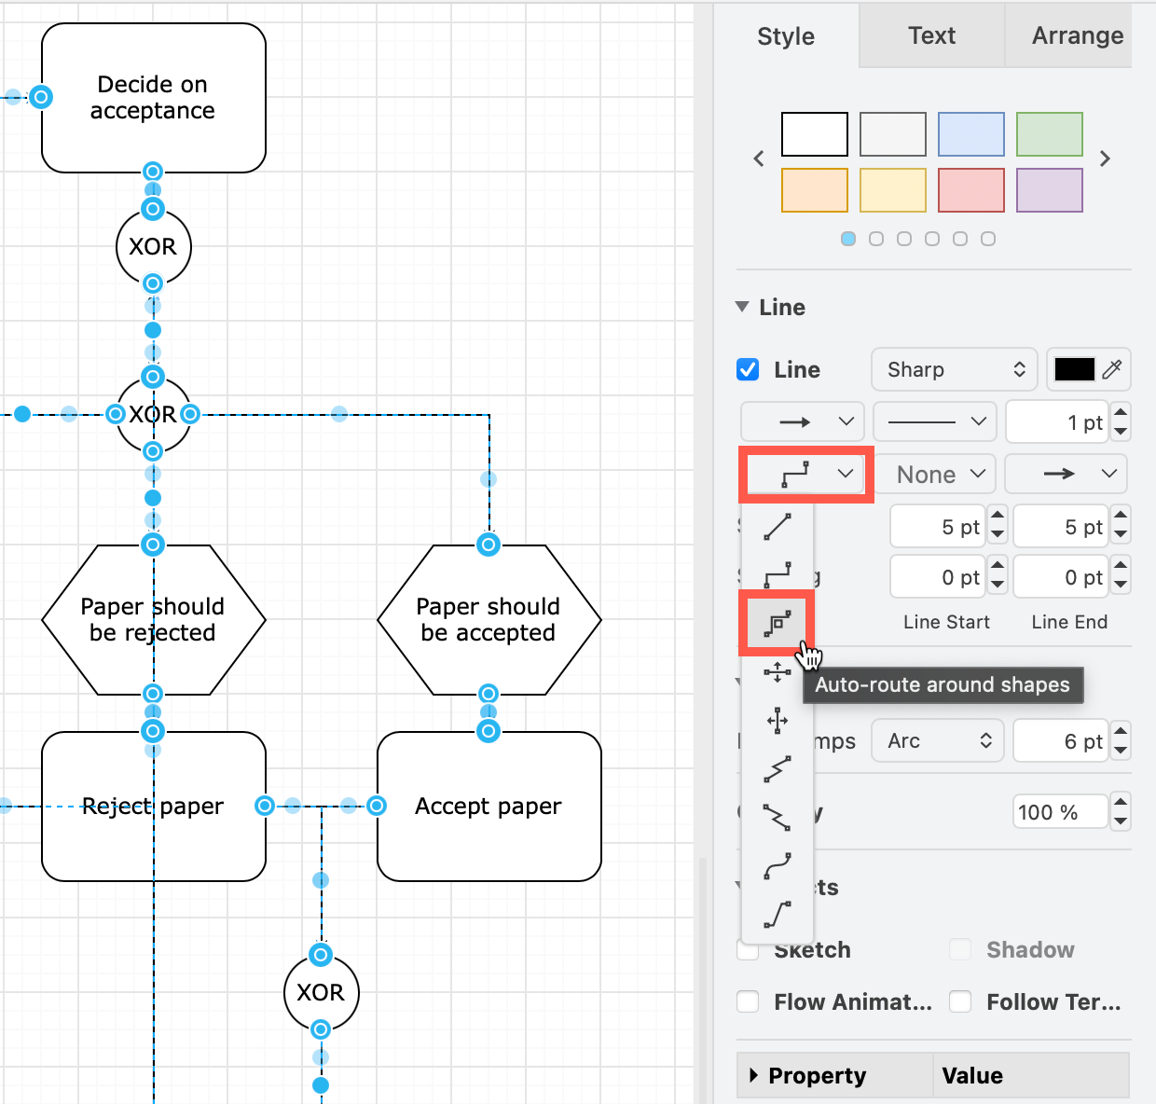Click the Line End spacing 0 pt field
Image resolution: width=1156 pixels, height=1104 pixels.
[1062, 577]
